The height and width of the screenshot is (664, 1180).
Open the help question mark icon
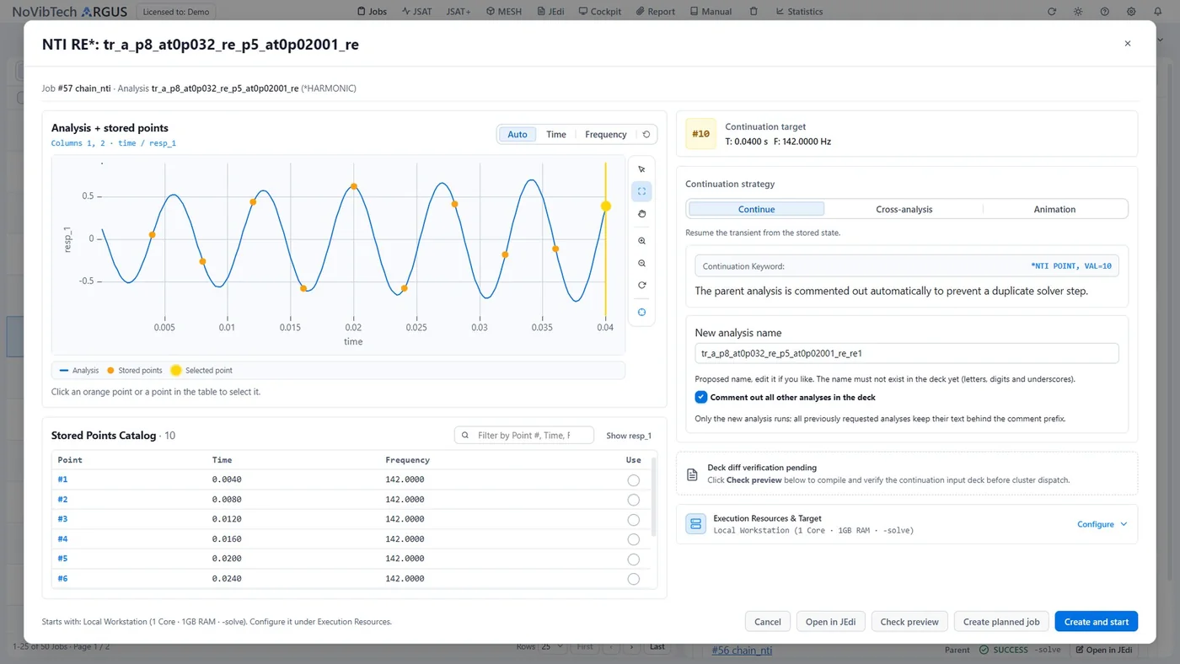(1105, 12)
